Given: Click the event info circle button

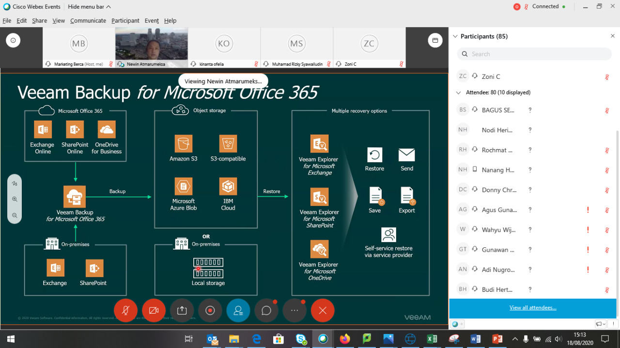Looking at the screenshot, I should (x=13, y=41).
